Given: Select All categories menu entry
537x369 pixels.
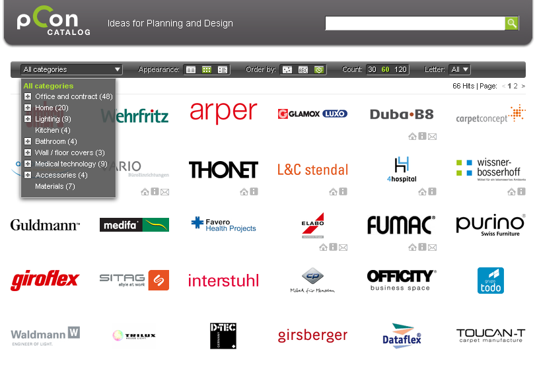Looking at the screenshot, I should [48, 86].
